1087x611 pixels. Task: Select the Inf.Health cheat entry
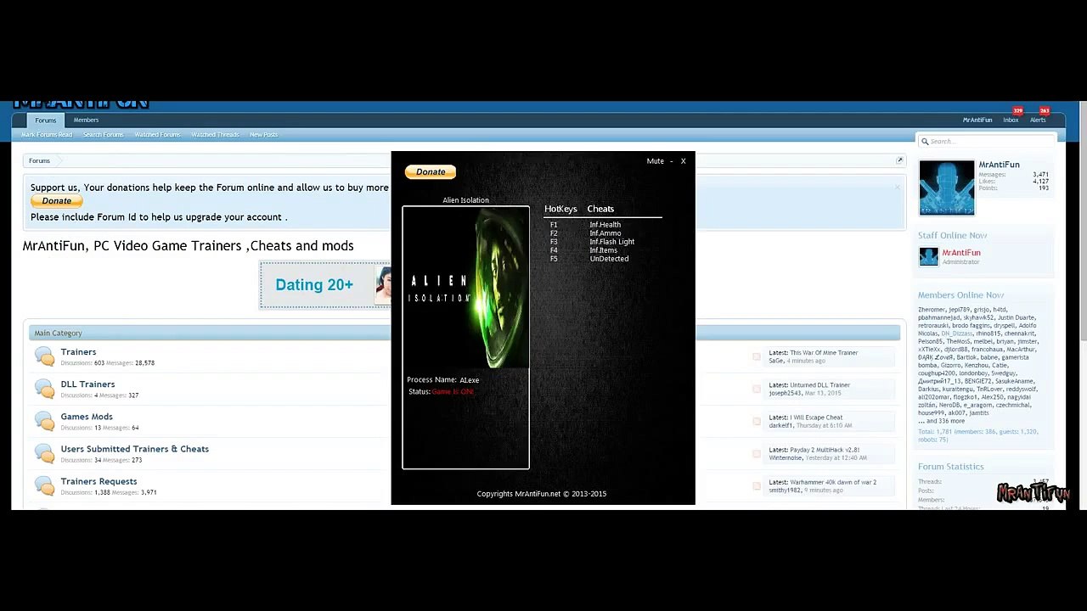(x=605, y=225)
